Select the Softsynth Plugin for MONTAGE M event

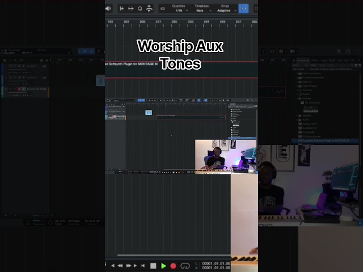click(x=181, y=70)
